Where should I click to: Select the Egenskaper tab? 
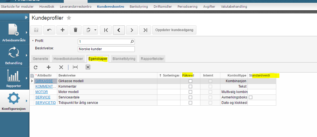[x=98, y=59]
